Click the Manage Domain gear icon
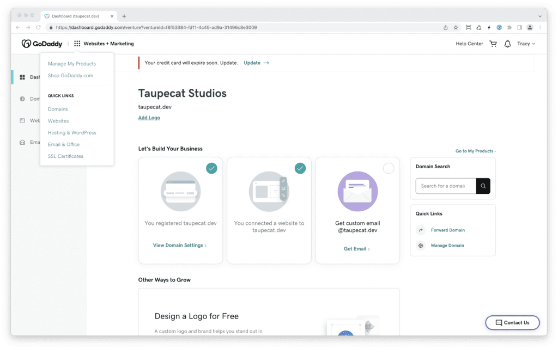Viewport: 558px width, 349px height. click(421, 246)
